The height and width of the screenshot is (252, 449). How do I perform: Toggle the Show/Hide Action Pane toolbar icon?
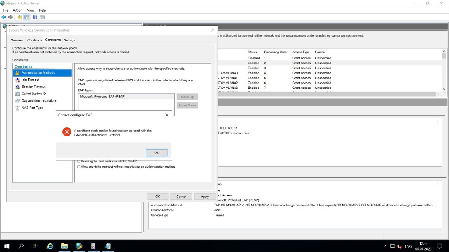point(42,17)
